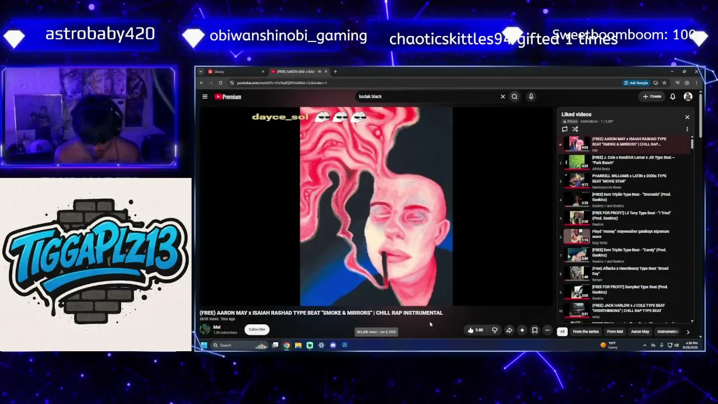Image resolution: width=718 pixels, height=404 pixels.
Task: Select the 'From Mal' filter chip
Action: pyautogui.click(x=615, y=332)
